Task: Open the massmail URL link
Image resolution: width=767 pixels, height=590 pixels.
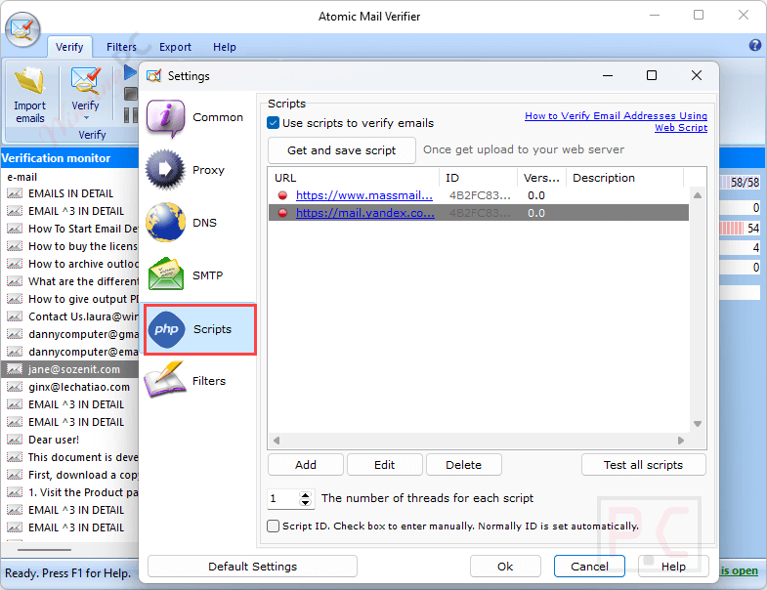Action: 364,195
